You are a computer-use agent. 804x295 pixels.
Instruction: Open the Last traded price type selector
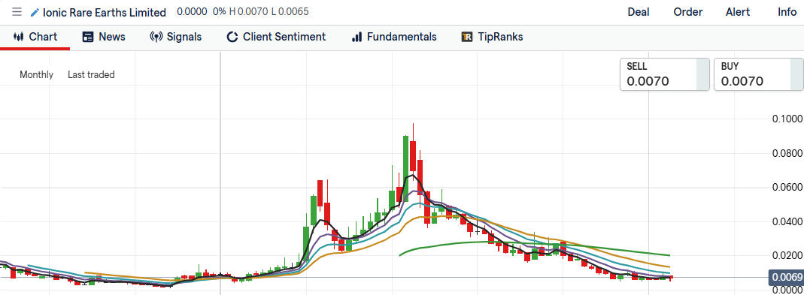coord(91,75)
